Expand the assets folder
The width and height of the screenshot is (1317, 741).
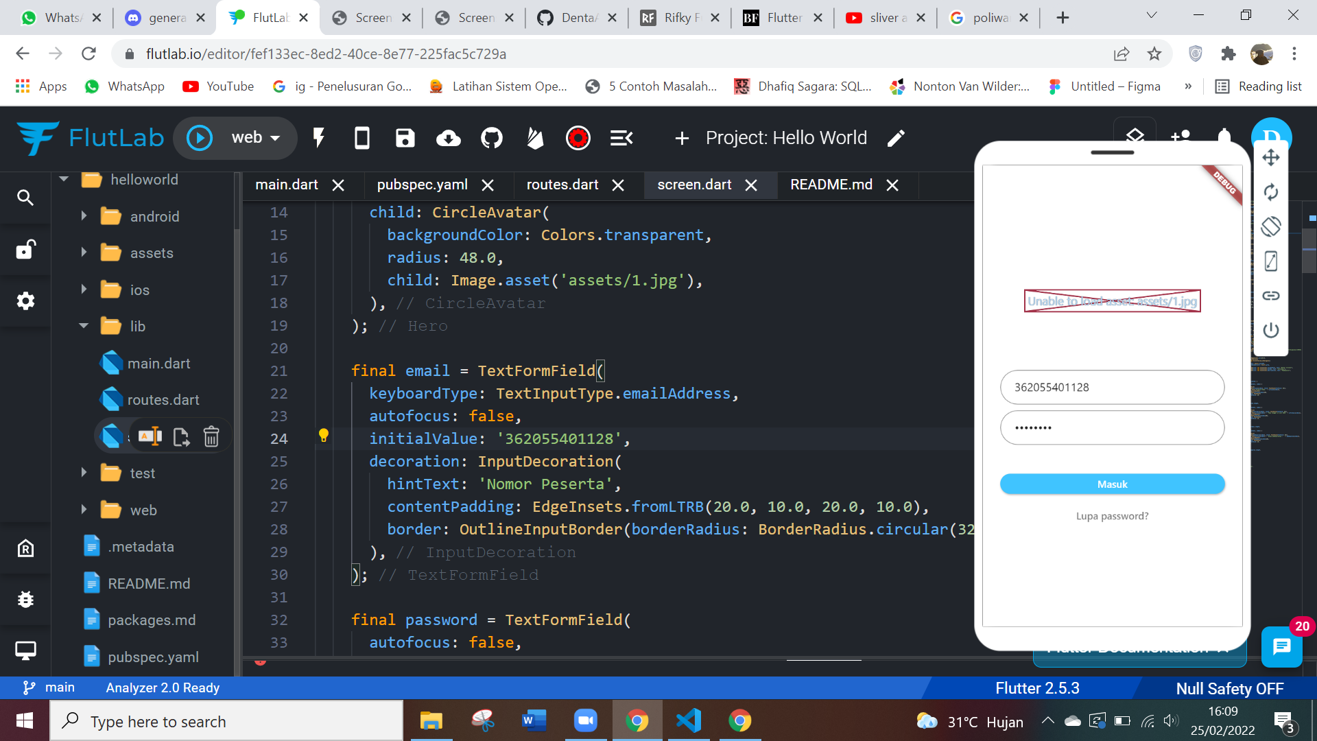point(83,252)
